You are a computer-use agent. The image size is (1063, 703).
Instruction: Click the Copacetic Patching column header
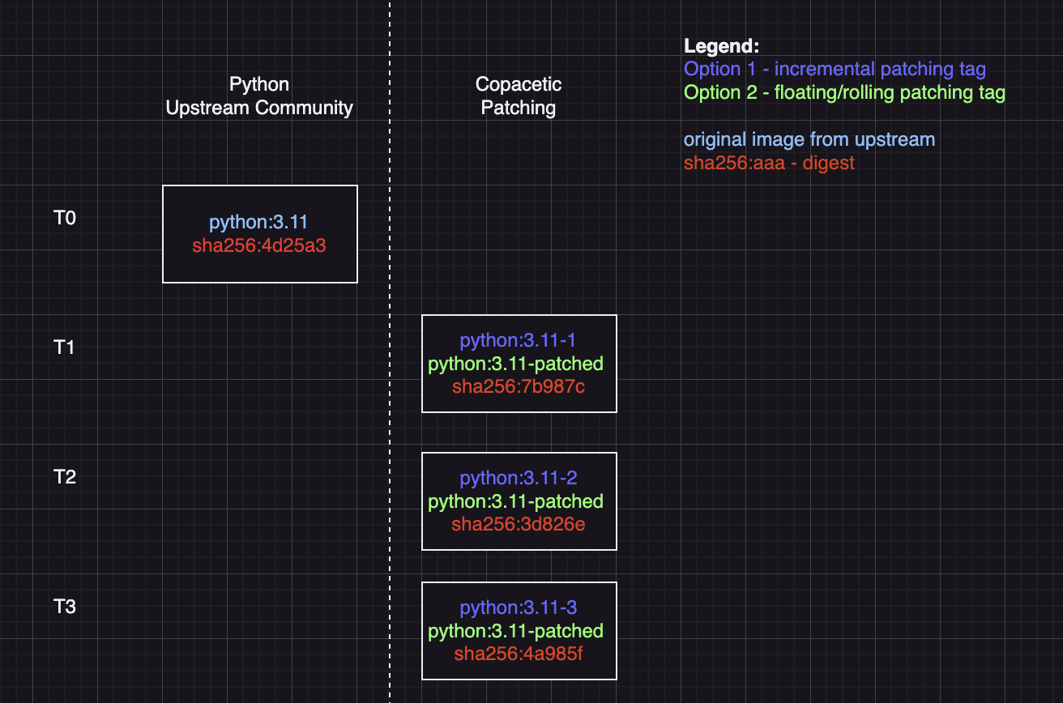click(x=519, y=95)
